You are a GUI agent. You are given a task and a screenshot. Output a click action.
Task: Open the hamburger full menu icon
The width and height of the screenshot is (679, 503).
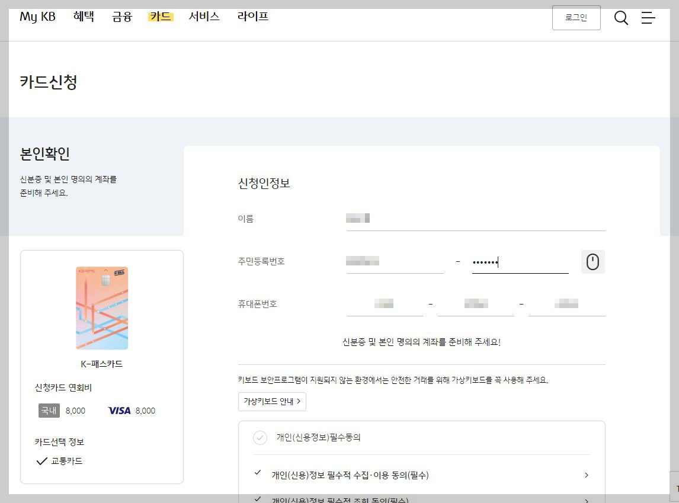tap(648, 18)
